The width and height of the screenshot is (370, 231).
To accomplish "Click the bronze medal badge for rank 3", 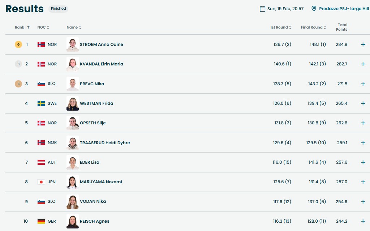I will pos(18,84).
